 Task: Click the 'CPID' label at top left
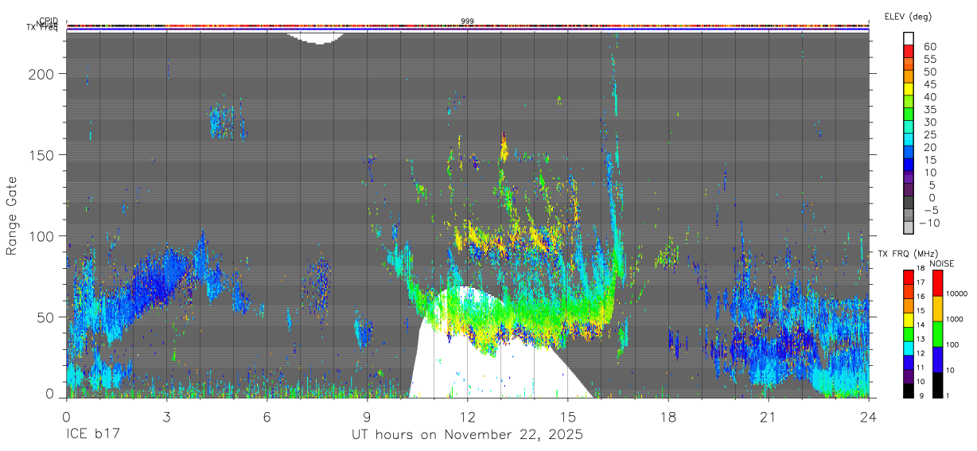pos(48,21)
